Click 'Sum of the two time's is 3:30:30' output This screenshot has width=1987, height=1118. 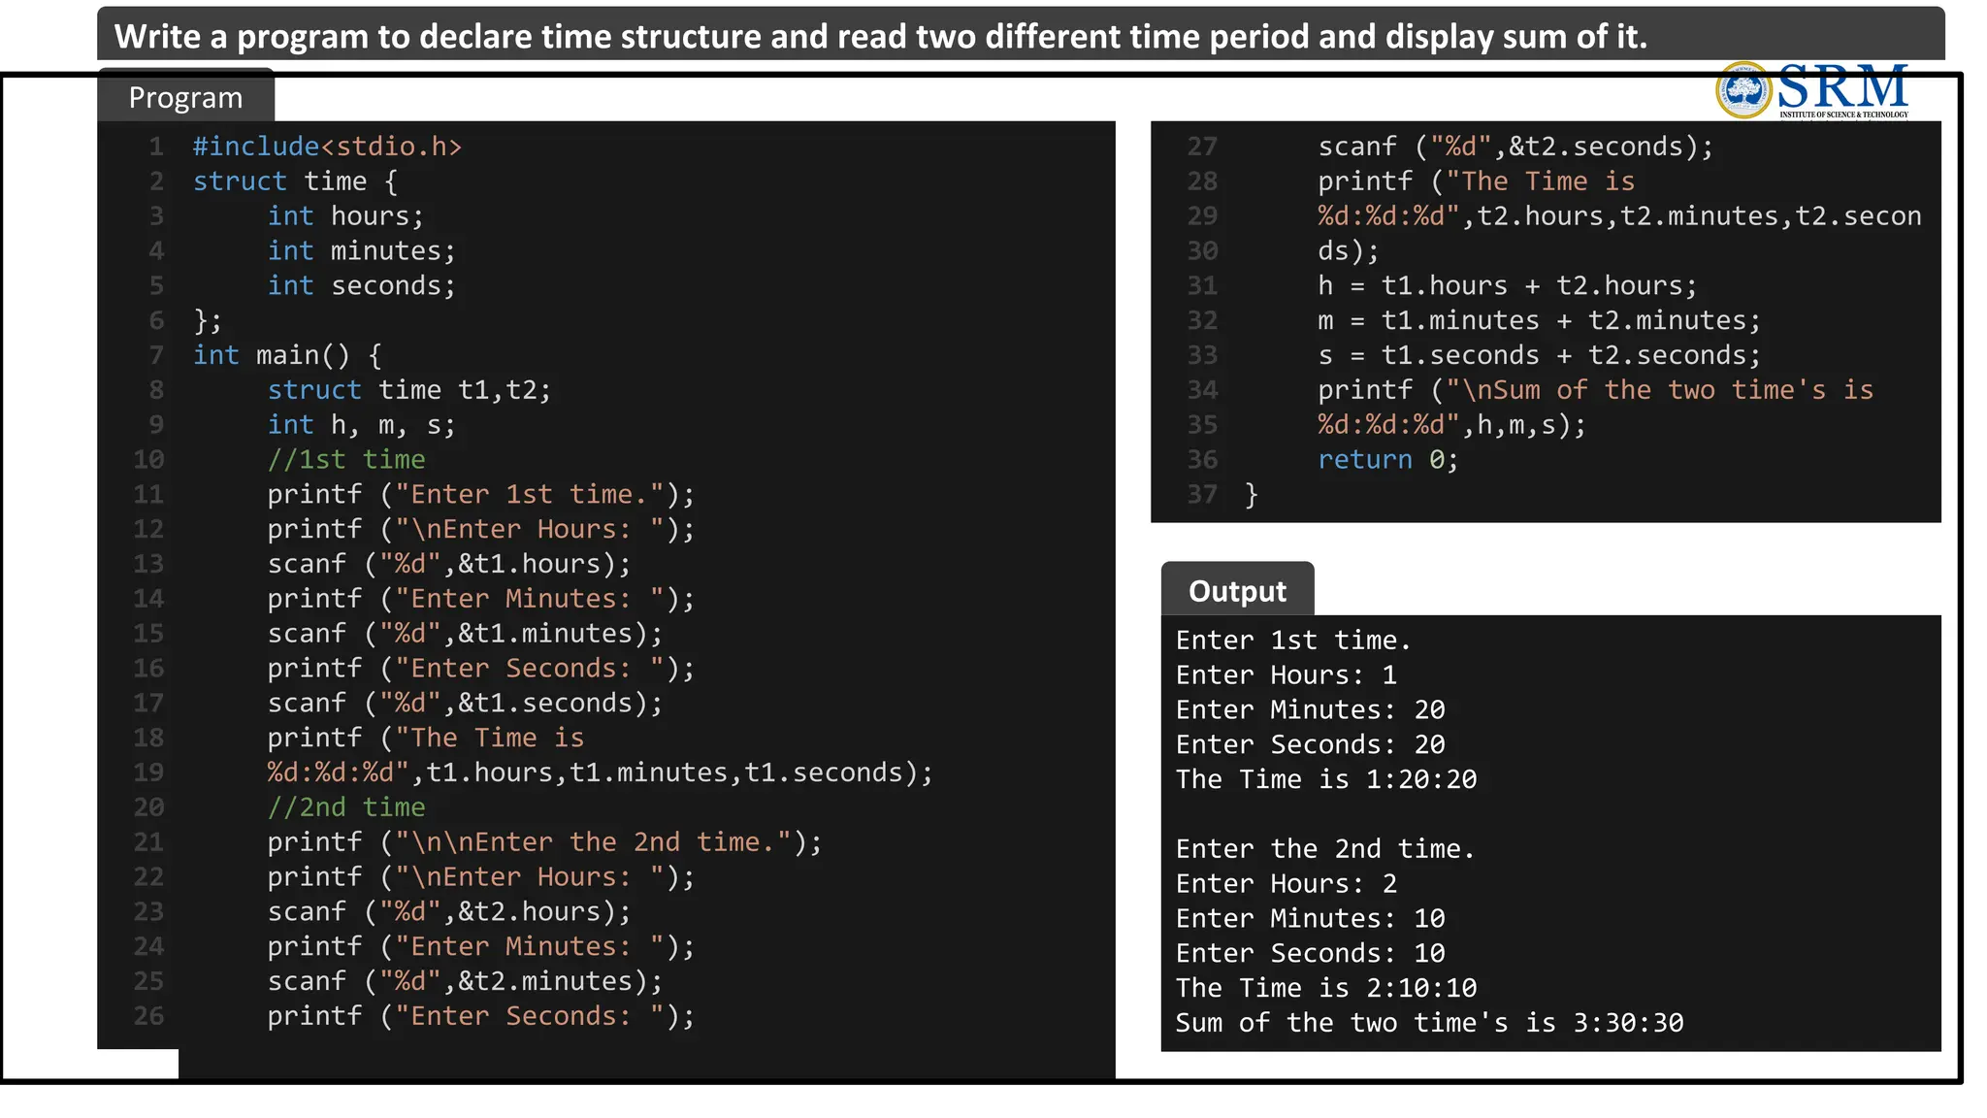coord(1429,1023)
